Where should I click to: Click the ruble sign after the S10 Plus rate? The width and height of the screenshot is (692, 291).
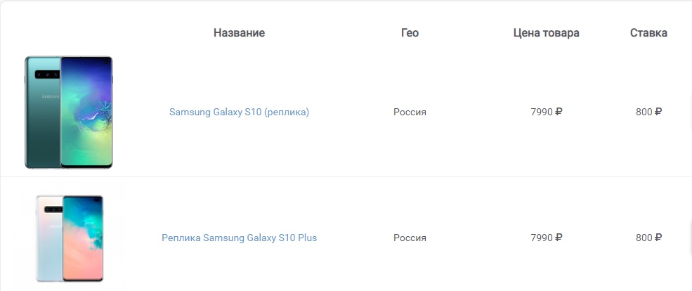coord(658,238)
